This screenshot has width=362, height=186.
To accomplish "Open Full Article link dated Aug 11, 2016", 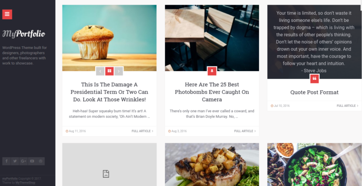I will pyautogui.click(x=142, y=131).
